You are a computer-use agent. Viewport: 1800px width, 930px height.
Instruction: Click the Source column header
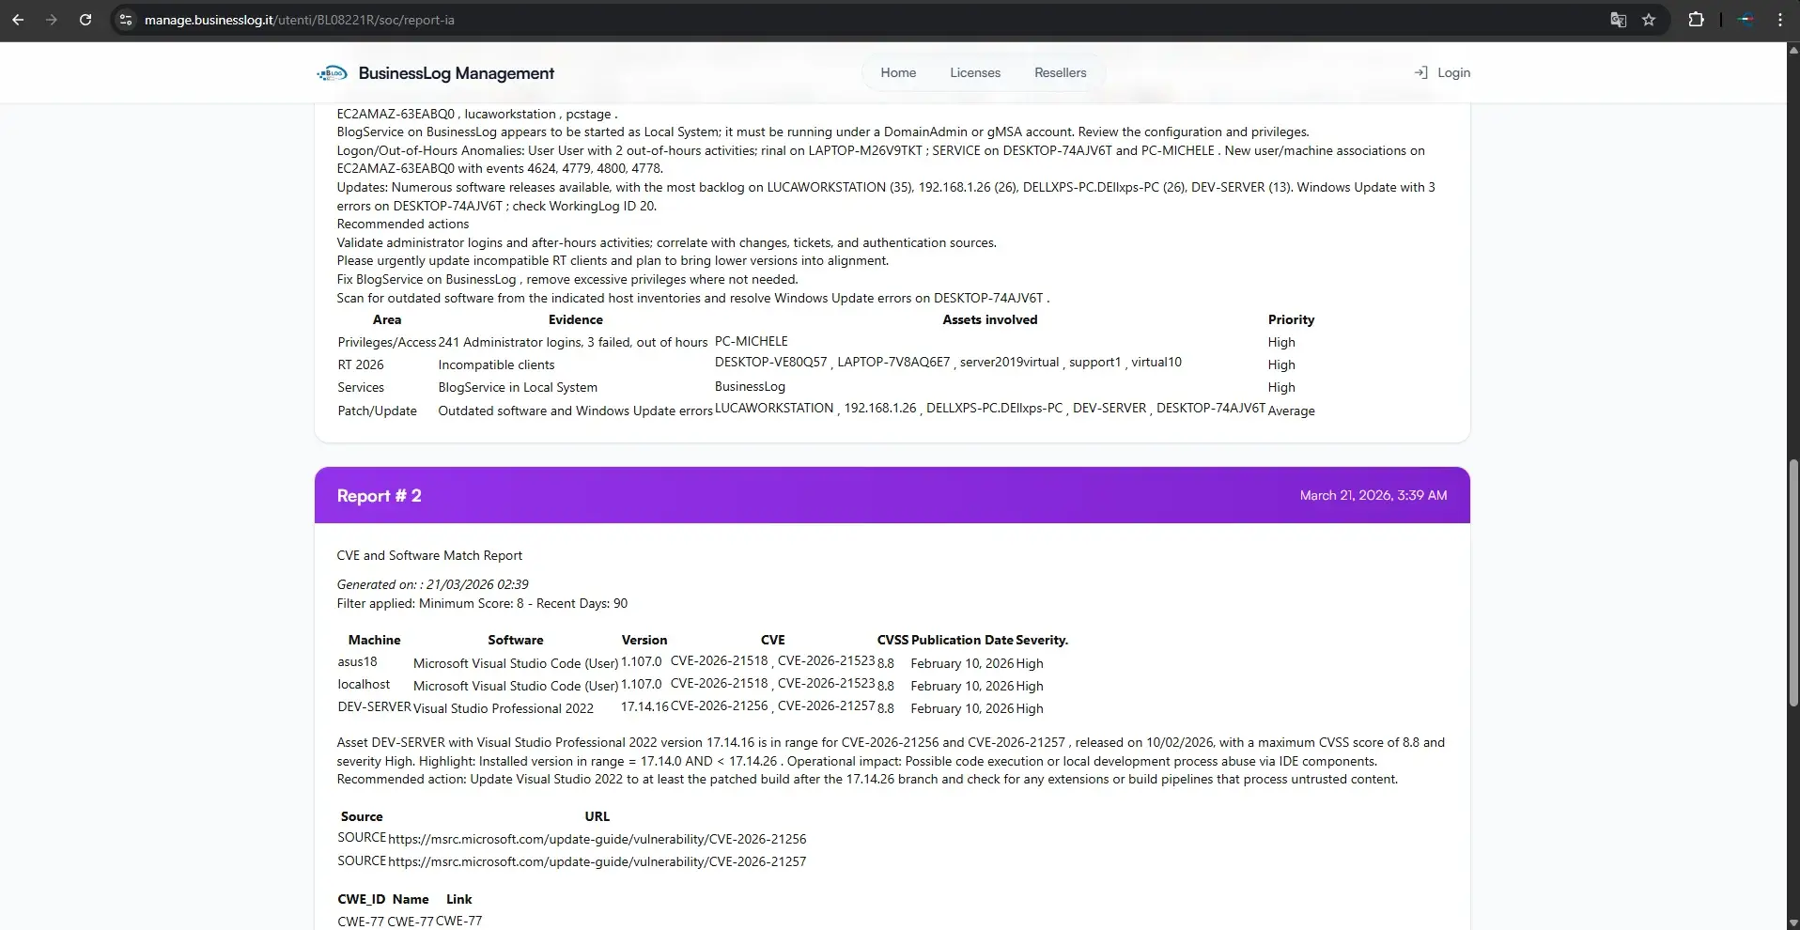(x=362, y=816)
